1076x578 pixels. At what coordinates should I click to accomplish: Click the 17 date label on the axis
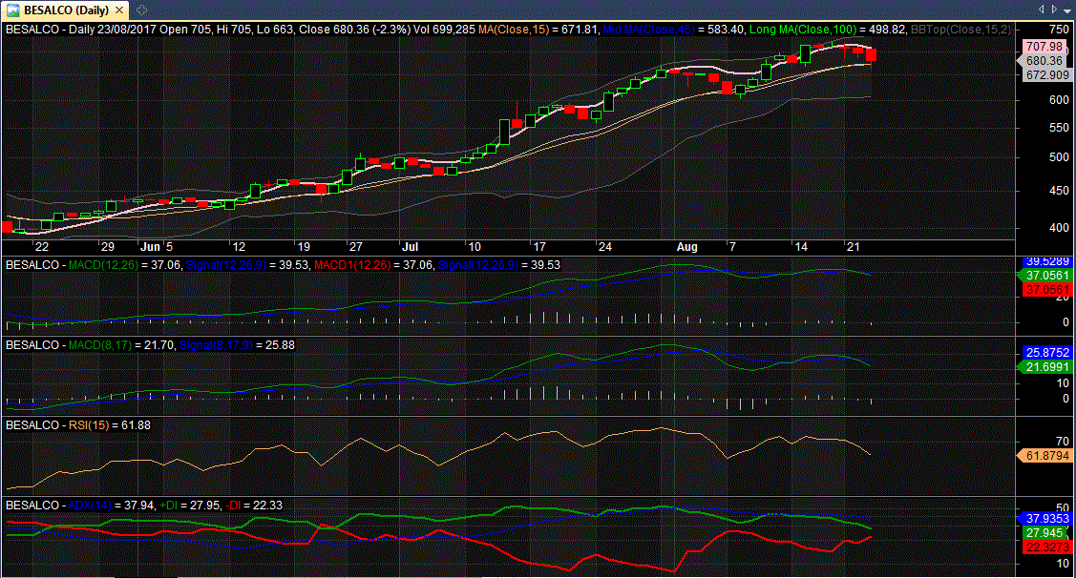click(x=538, y=247)
